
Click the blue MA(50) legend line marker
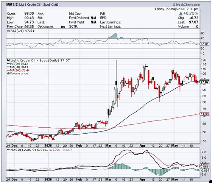pos(8,67)
